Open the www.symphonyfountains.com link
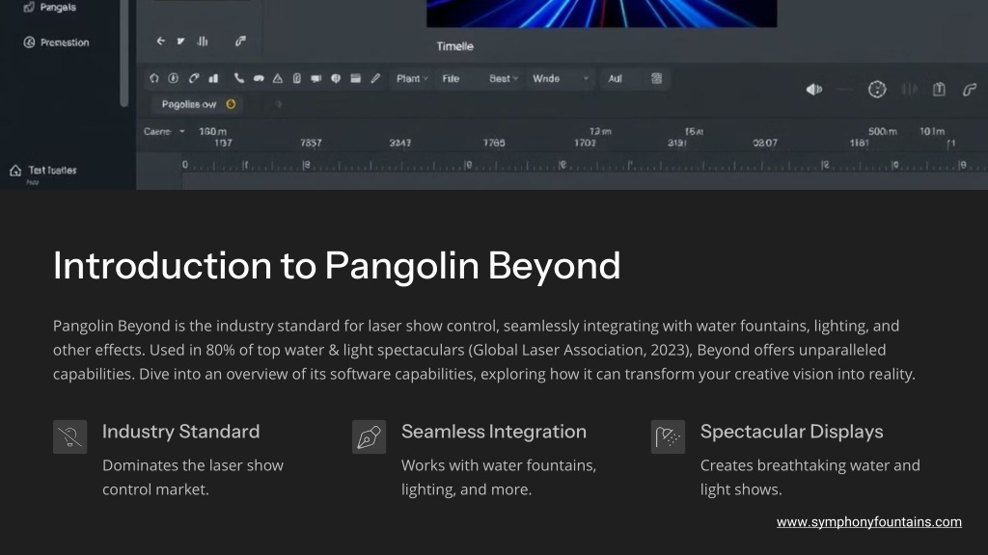Image resolution: width=988 pixels, height=555 pixels. [x=869, y=522]
